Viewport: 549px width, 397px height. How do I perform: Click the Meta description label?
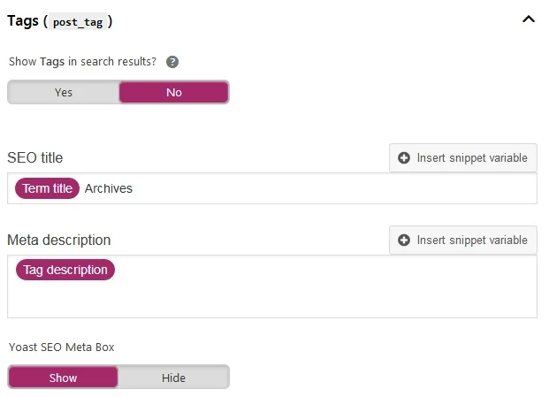pyautogui.click(x=59, y=240)
